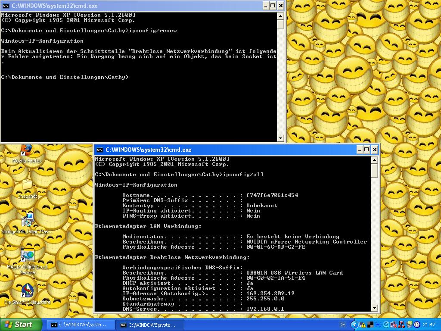This screenshot has height=331, width=441.
Task: Click the title bar text of ipconfig/renew window
Action: (x=55, y=6)
